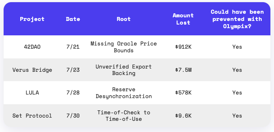Click the Set Protocol project cell
Viewport: 274px width, 132px height.
tap(32, 116)
